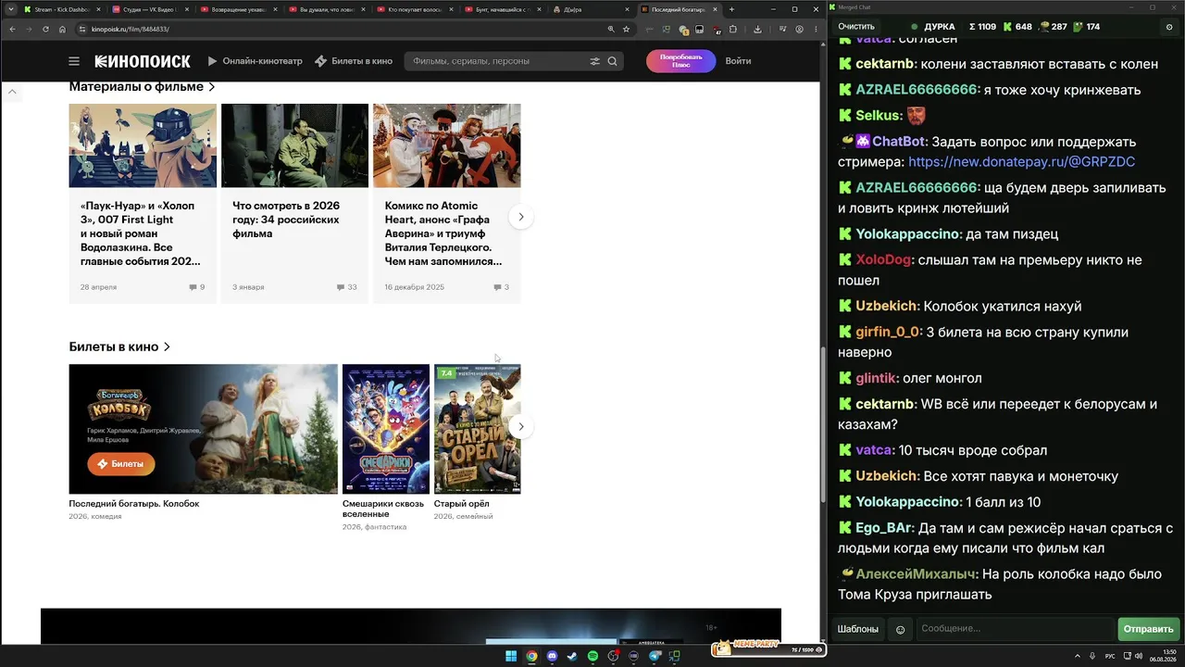
Task: Switch keyboard language 'РУС' indicator
Action: [x=1110, y=657]
